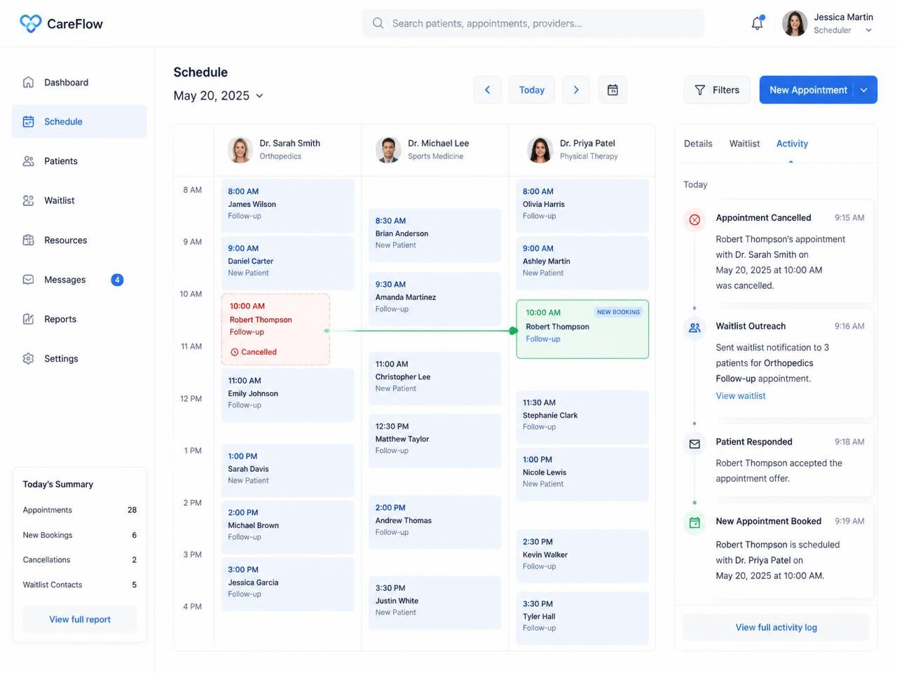Focus the search patients field
The width and height of the screenshot is (897, 673).
(533, 23)
